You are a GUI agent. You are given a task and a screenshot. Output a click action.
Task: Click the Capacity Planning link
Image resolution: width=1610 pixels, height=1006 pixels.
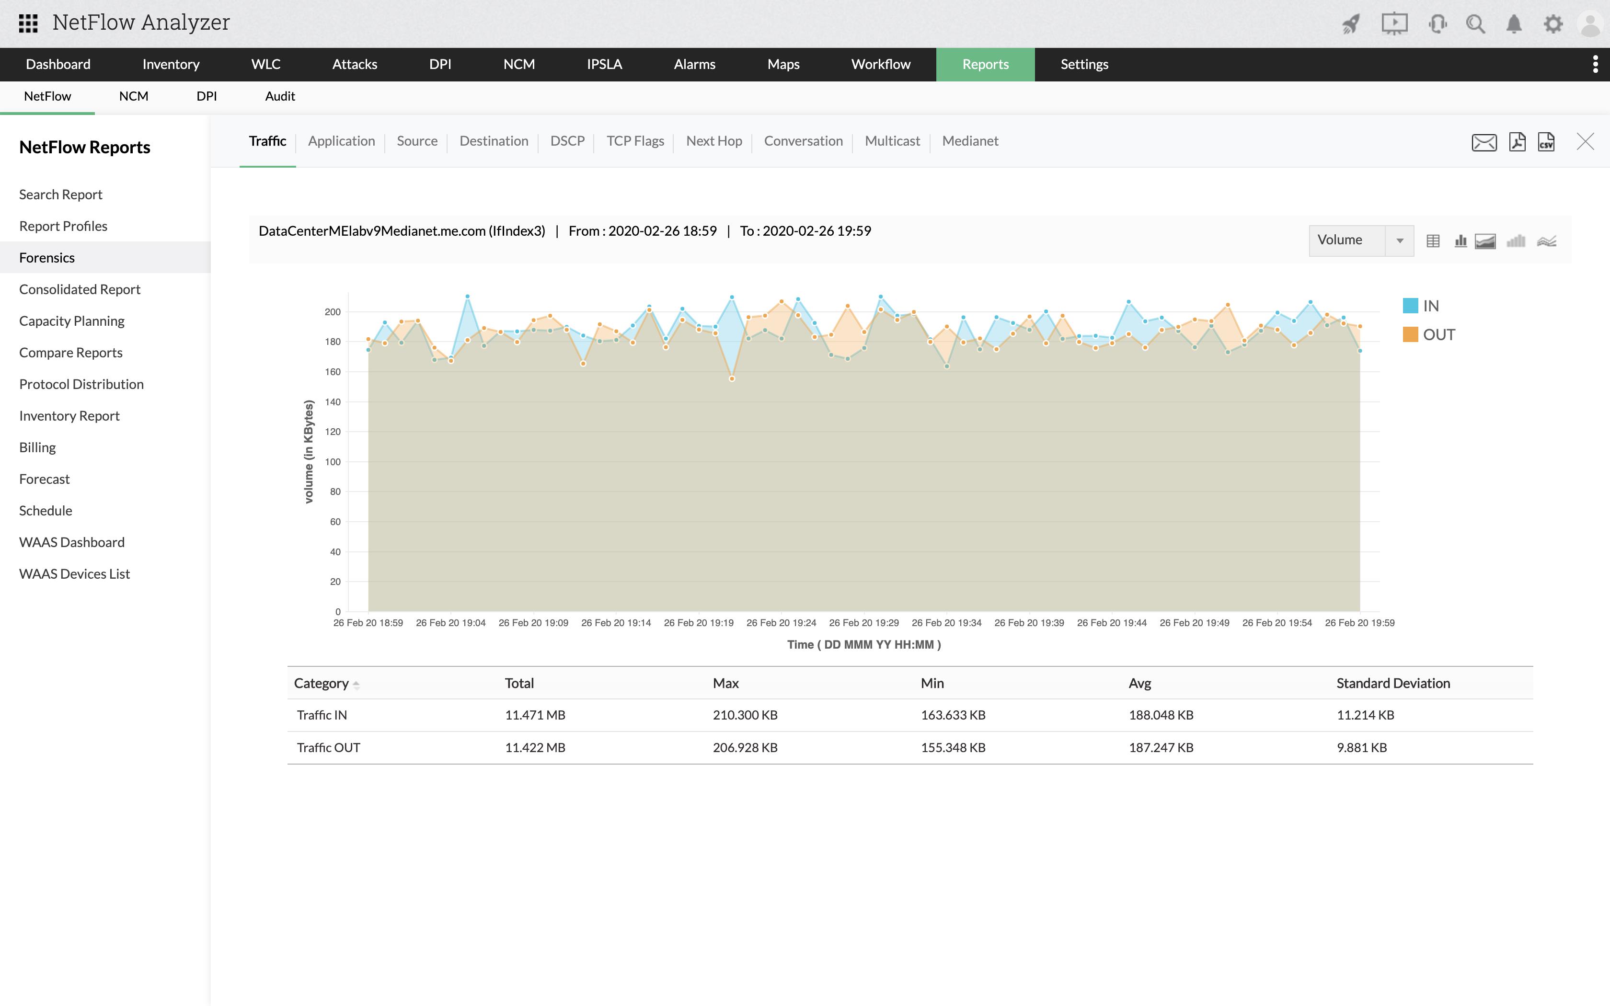(x=72, y=320)
